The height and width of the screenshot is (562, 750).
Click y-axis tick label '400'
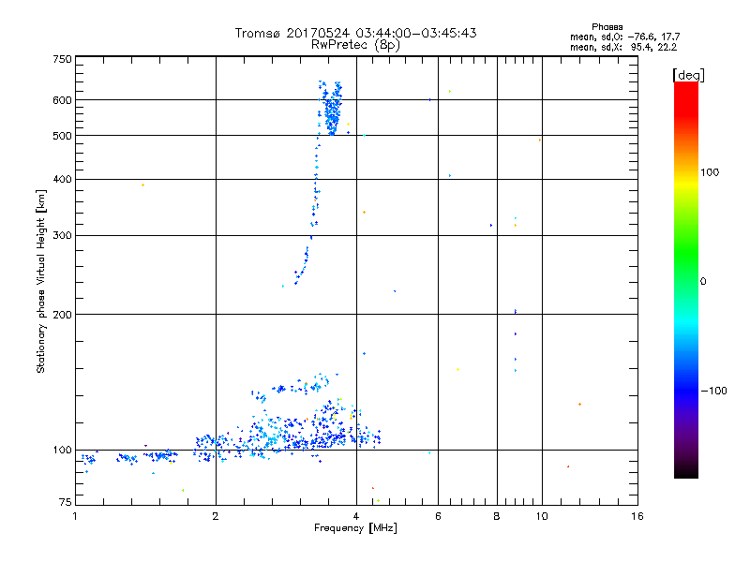[62, 179]
